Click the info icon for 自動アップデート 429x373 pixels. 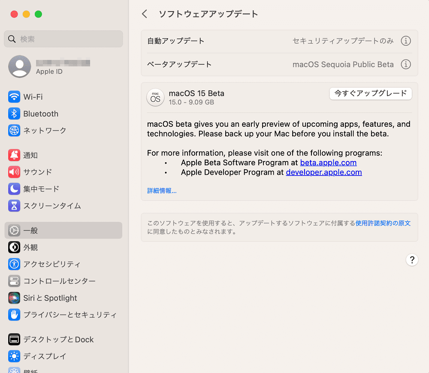point(406,41)
